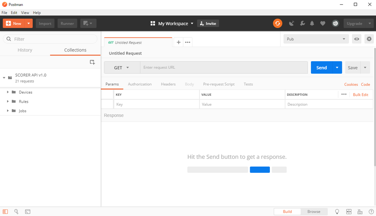Open the Code link

click(365, 84)
